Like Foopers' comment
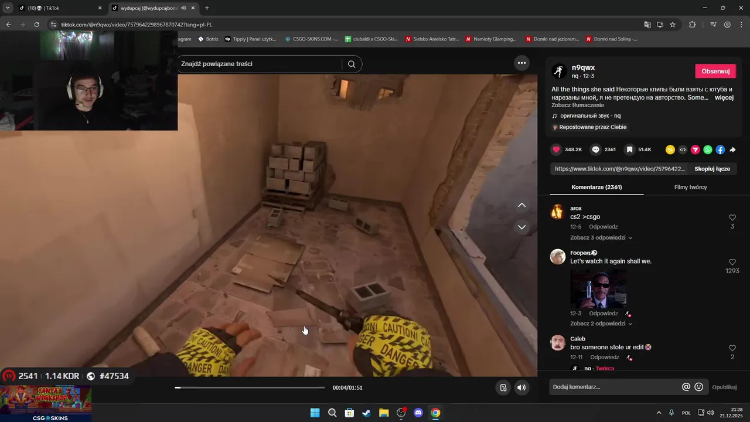Viewport: 750px width, 422px height. click(732, 262)
